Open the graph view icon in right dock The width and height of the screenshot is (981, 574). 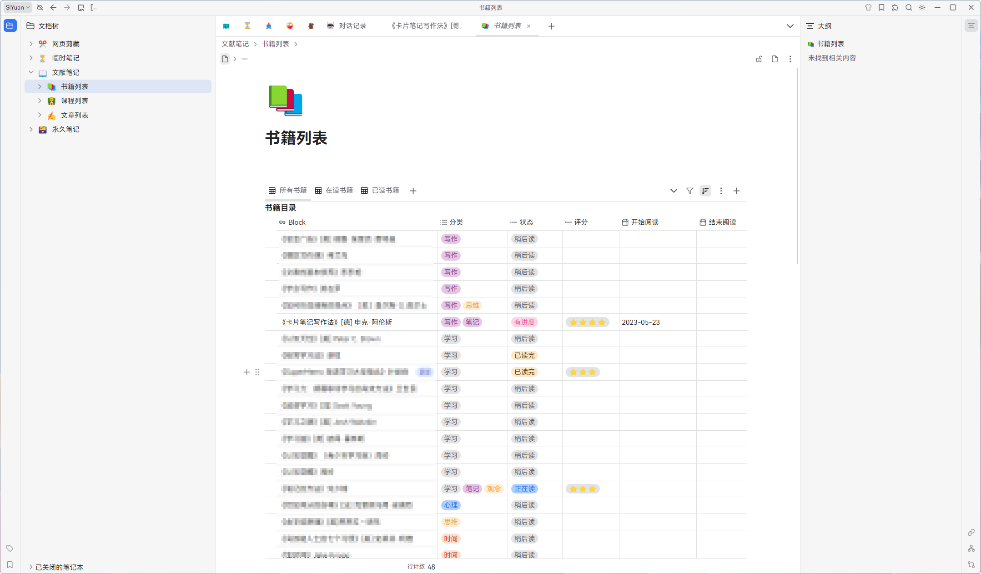pyautogui.click(x=971, y=549)
